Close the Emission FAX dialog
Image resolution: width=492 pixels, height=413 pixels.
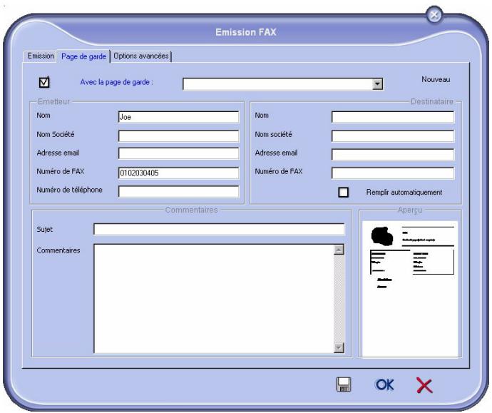[x=434, y=15]
